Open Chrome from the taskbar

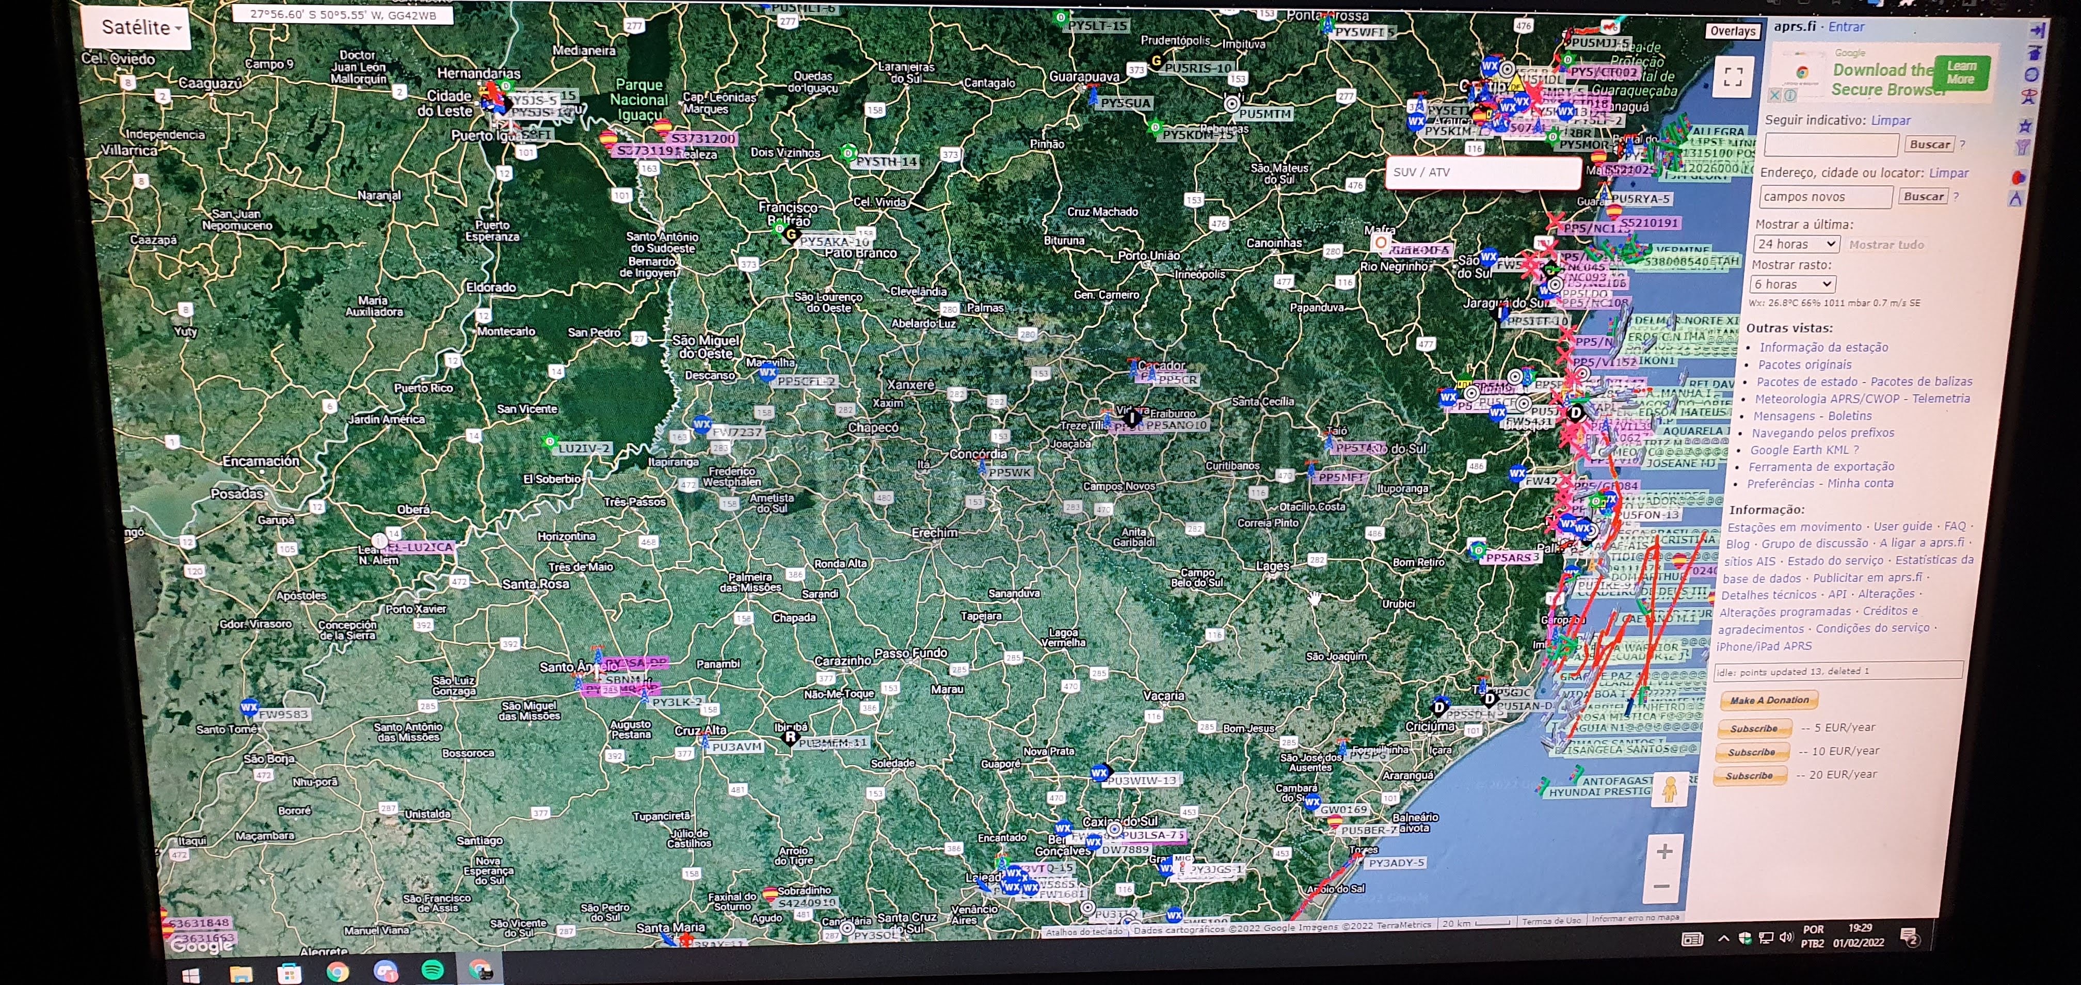click(337, 971)
